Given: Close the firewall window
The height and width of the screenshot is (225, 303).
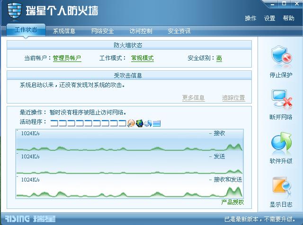Looking at the screenshot, I should tap(297, 4).
